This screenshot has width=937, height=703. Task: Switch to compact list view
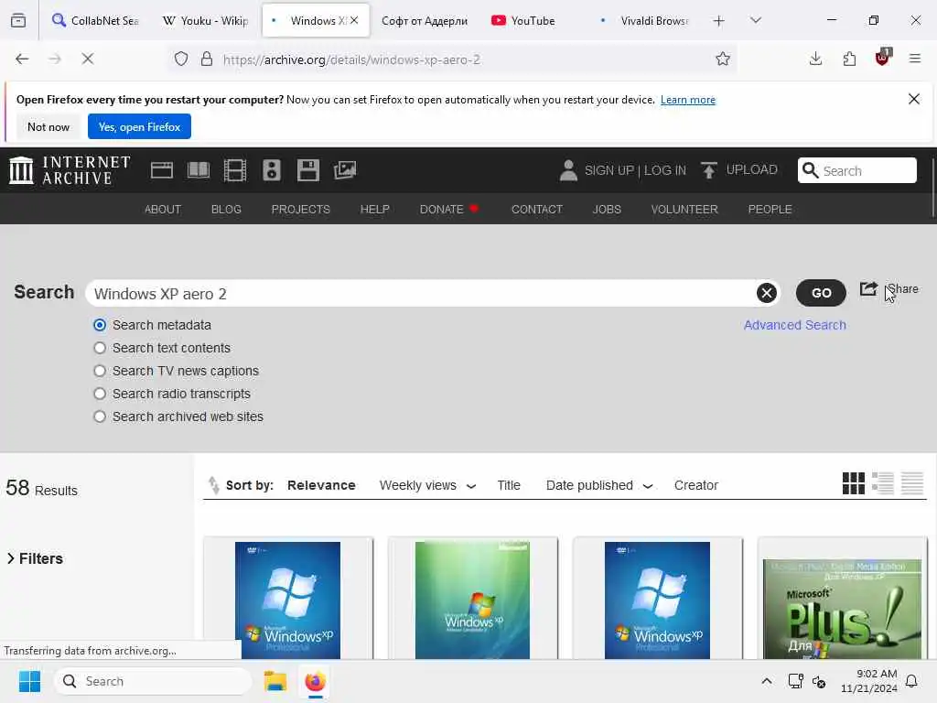click(x=912, y=483)
